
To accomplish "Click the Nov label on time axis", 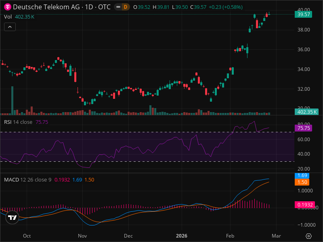I will pos(82,236).
